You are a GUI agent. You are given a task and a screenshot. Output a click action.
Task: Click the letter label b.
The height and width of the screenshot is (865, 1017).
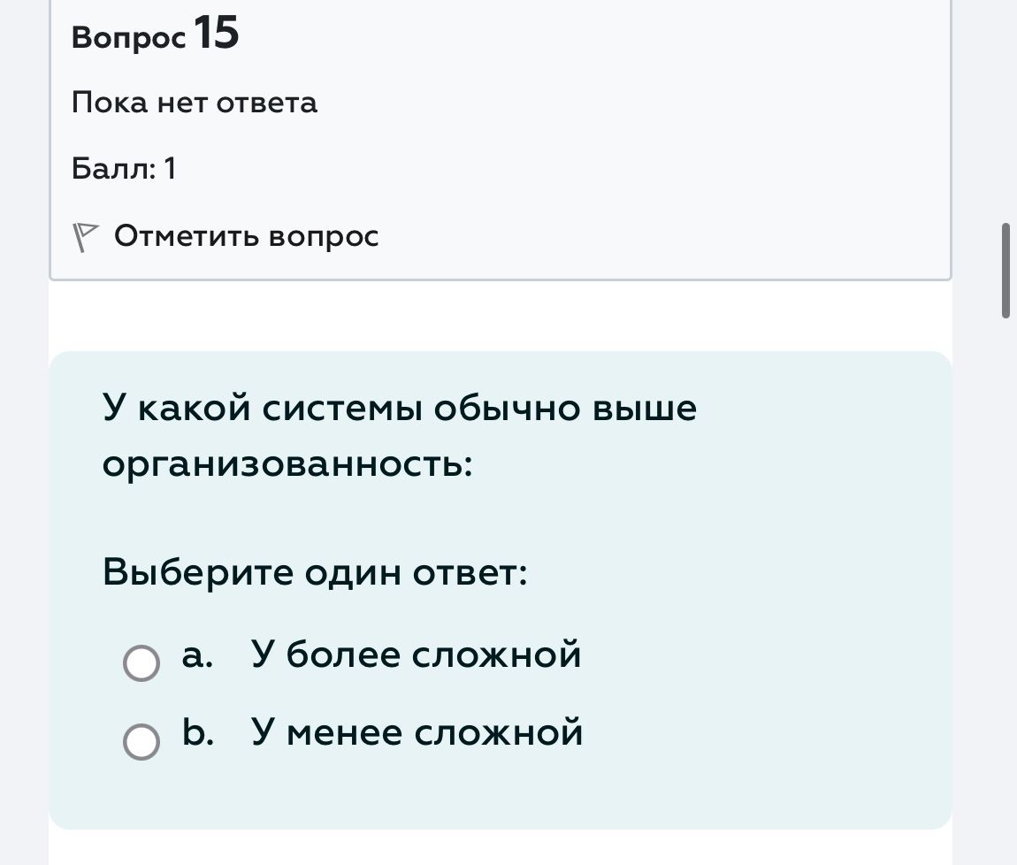click(198, 732)
